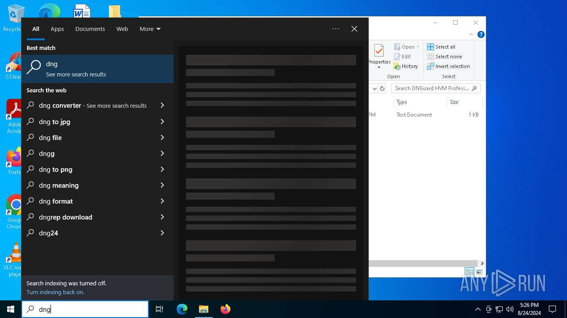Switch Explorer to large icons view
This screenshot has width=567, height=318.
click(479, 272)
